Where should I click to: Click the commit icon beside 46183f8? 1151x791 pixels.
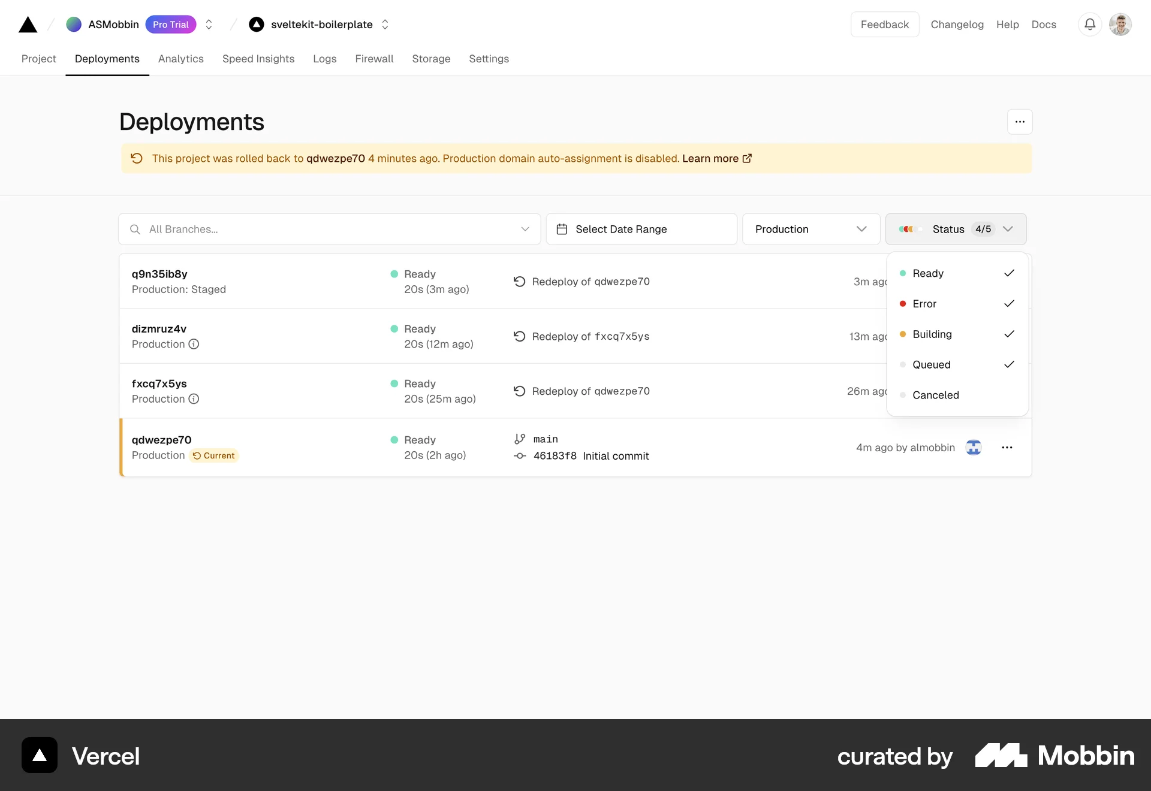point(519,456)
